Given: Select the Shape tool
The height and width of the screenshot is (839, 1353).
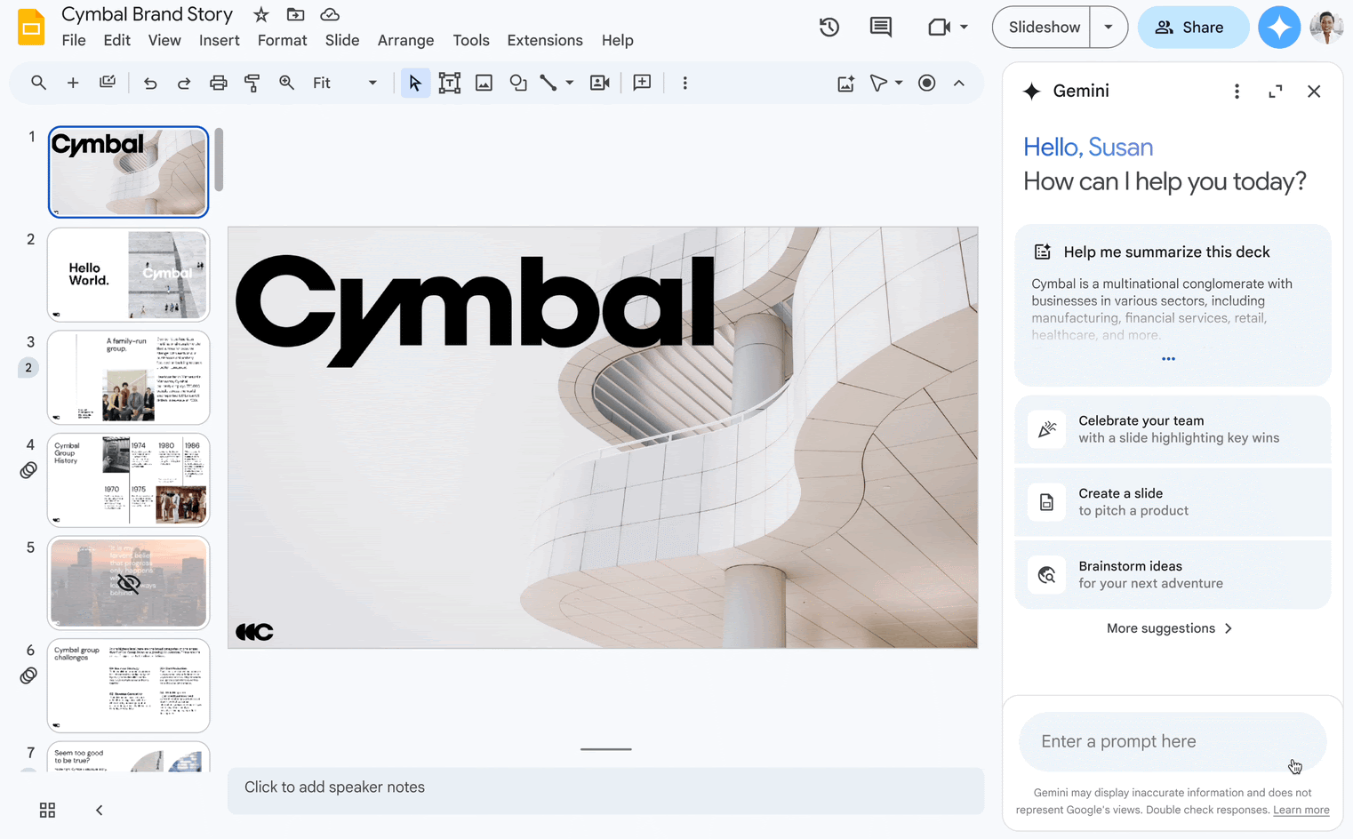Looking at the screenshot, I should 518,83.
